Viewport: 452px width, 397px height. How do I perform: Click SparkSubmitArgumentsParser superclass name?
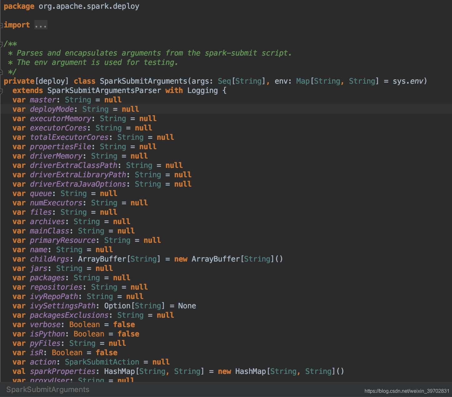tap(104, 91)
